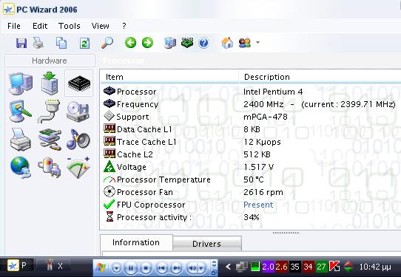Show hidden tray icons with chevron
Screen dimensions: 401x277
click(229, 267)
